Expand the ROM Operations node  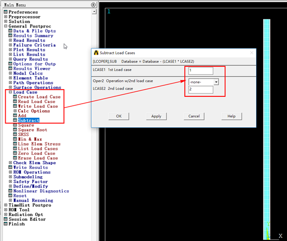[10, 172]
